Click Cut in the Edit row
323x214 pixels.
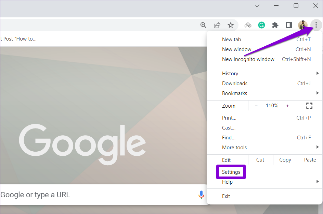(260, 160)
